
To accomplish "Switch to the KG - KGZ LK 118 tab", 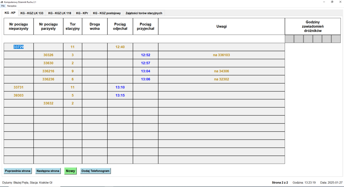I will [x=60, y=13].
